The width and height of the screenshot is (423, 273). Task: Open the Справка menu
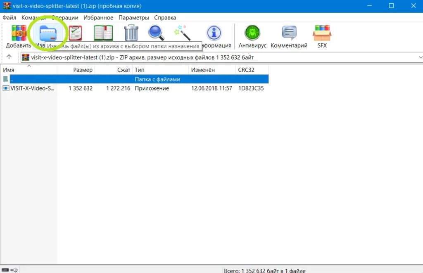[165, 17]
